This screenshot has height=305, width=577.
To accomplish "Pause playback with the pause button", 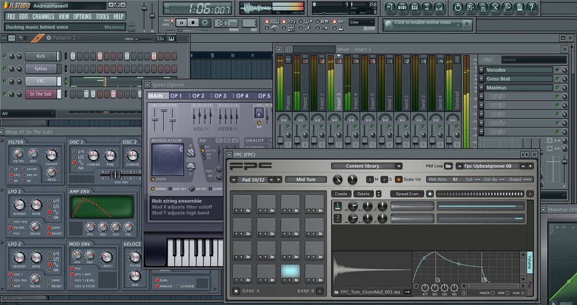I will pyautogui.click(x=181, y=23).
